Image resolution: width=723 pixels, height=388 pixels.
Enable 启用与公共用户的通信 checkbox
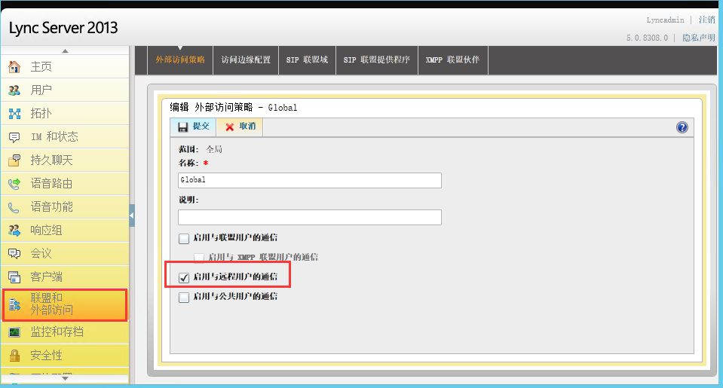(184, 298)
